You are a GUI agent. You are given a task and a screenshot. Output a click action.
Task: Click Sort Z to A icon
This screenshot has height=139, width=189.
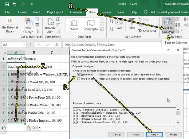[111, 29]
